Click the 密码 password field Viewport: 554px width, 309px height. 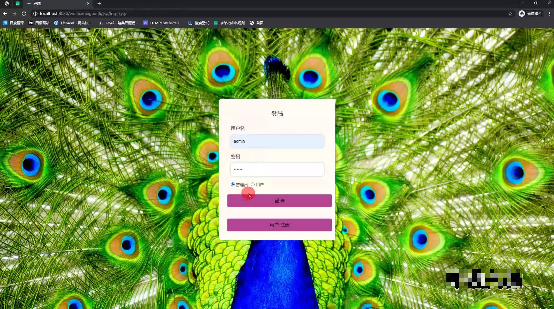pyautogui.click(x=277, y=169)
